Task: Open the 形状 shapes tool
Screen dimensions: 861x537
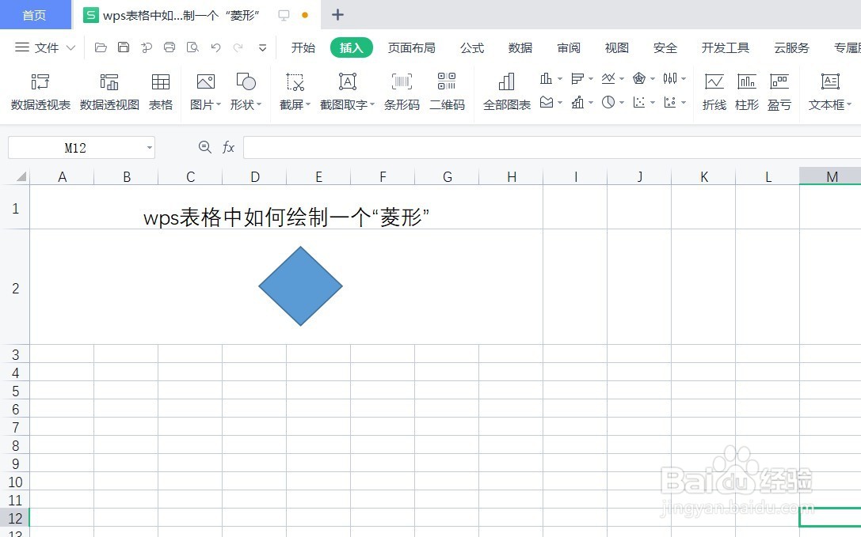Action: click(246, 93)
